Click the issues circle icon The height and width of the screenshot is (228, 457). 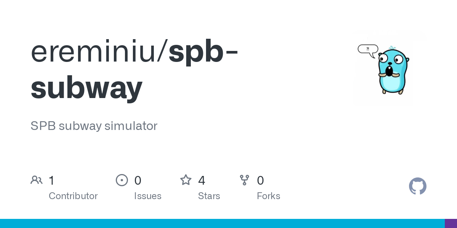pos(121,180)
